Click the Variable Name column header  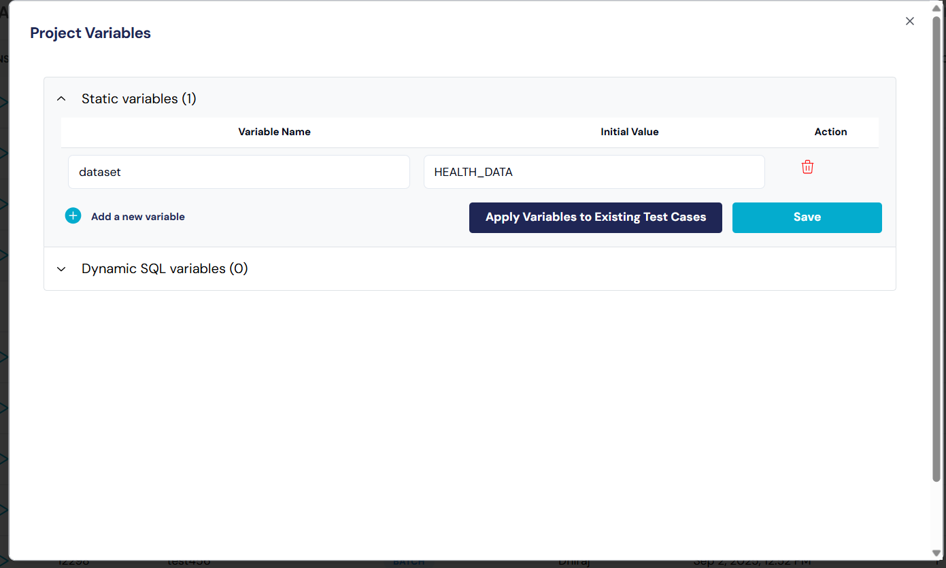pyautogui.click(x=274, y=132)
